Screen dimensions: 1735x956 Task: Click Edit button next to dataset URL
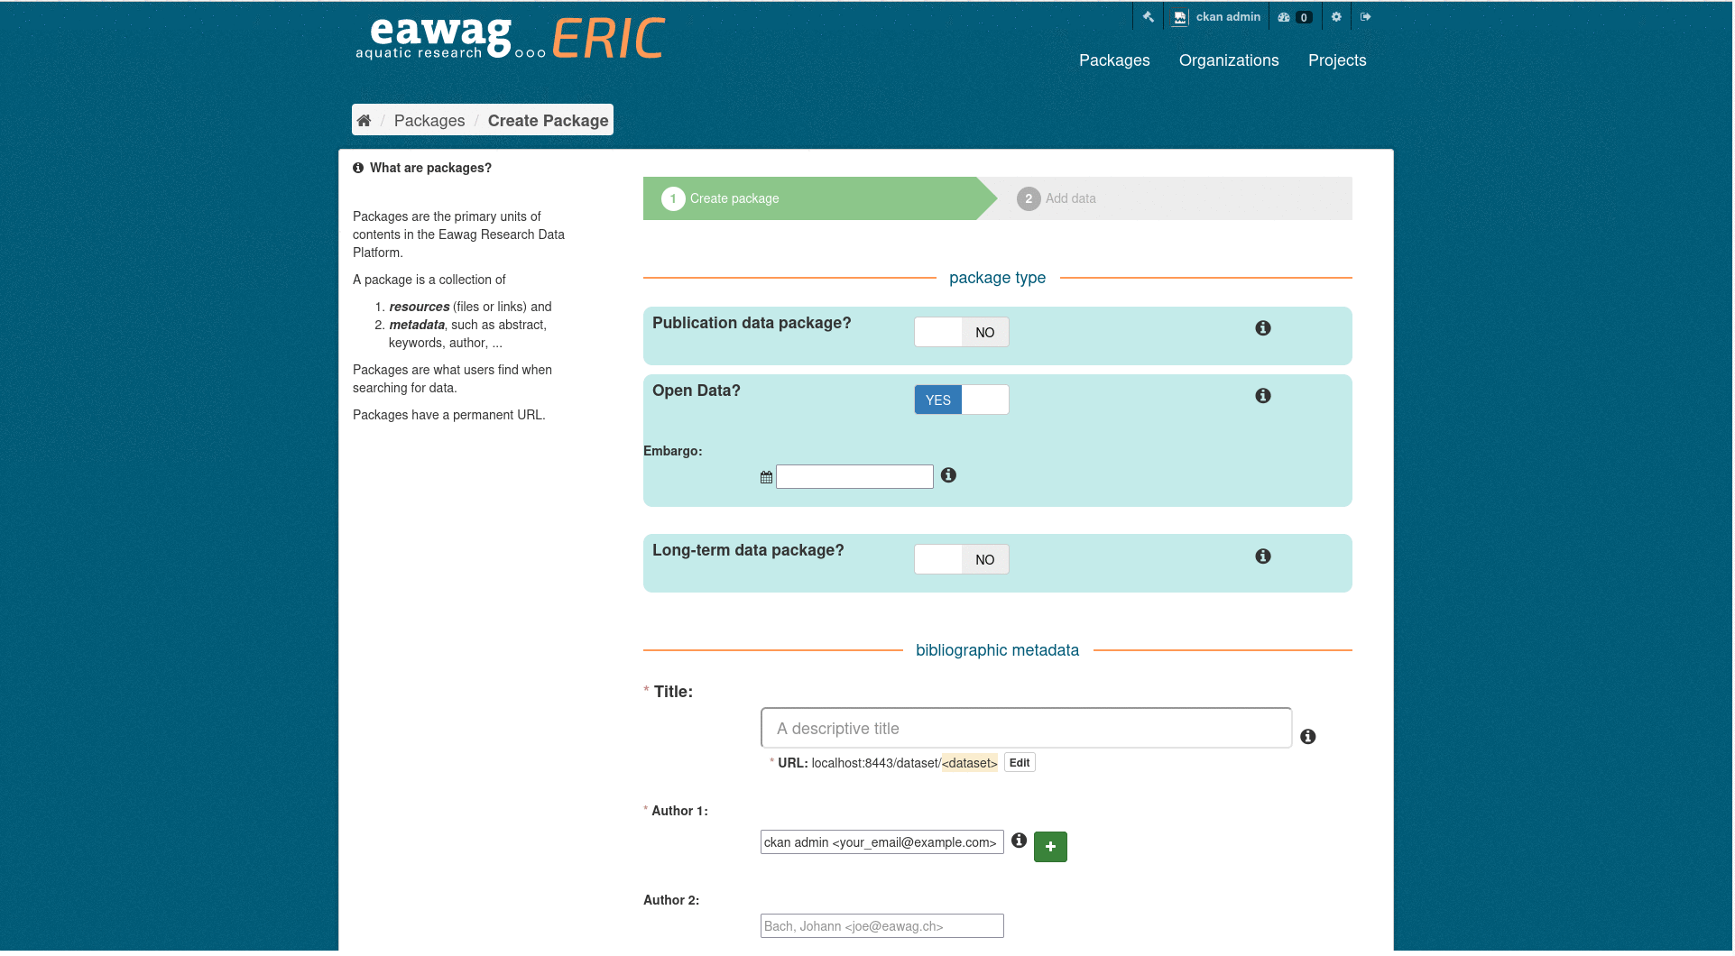point(1020,763)
